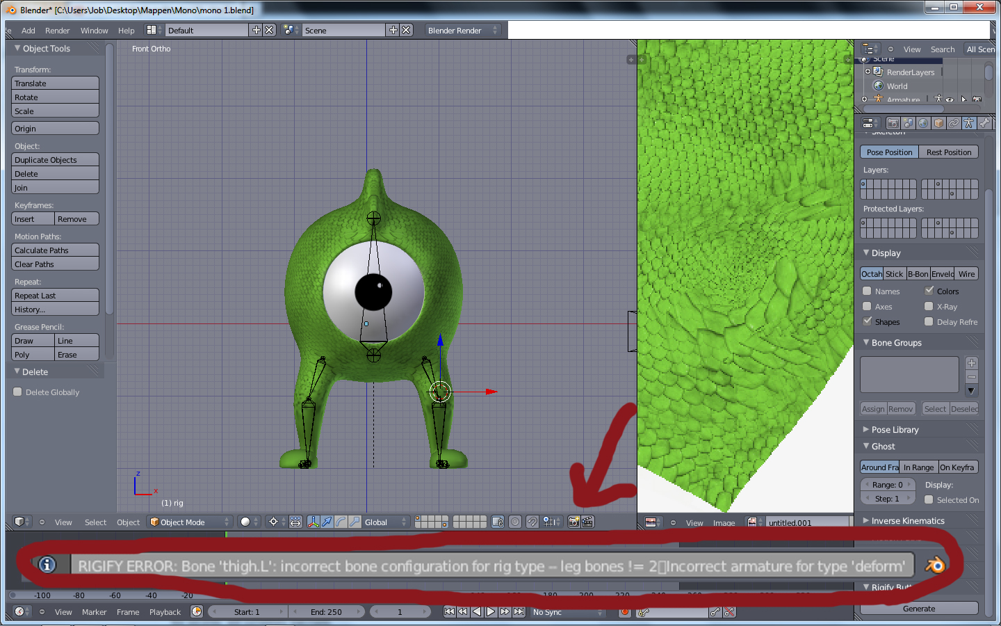Click the OpenGL render animation clapper icon
The image size is (1001, 626).
click(x=587, y=522)
